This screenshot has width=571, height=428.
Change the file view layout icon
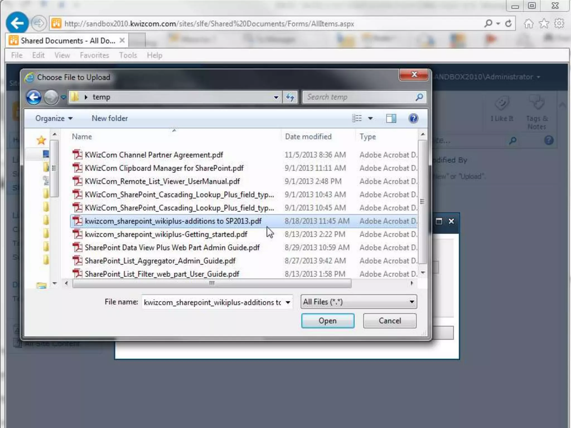click(x=357, y=118)
